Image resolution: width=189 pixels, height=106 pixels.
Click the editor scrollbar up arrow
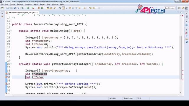click(180, 16)
